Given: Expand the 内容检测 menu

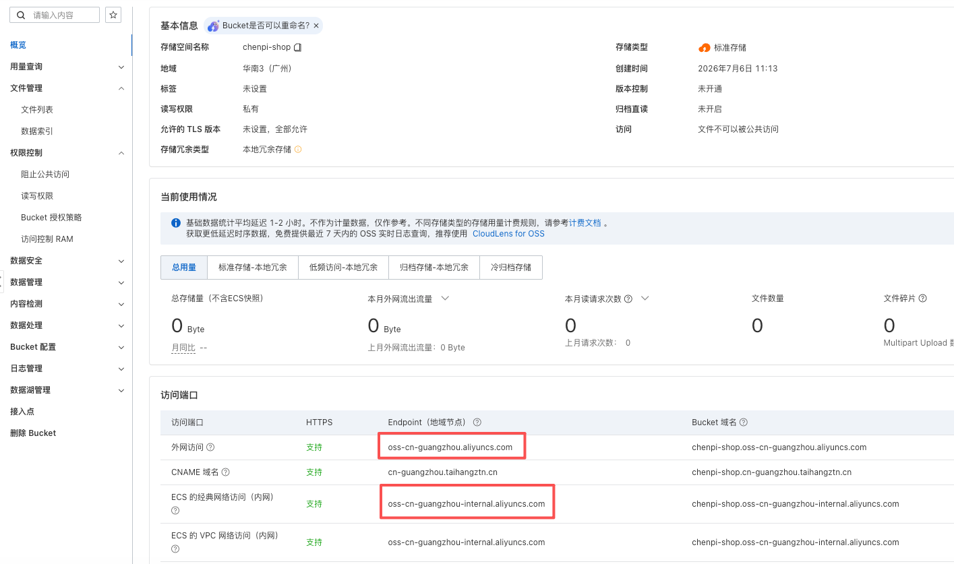Looking at the screenshot, I should point(121,304).
